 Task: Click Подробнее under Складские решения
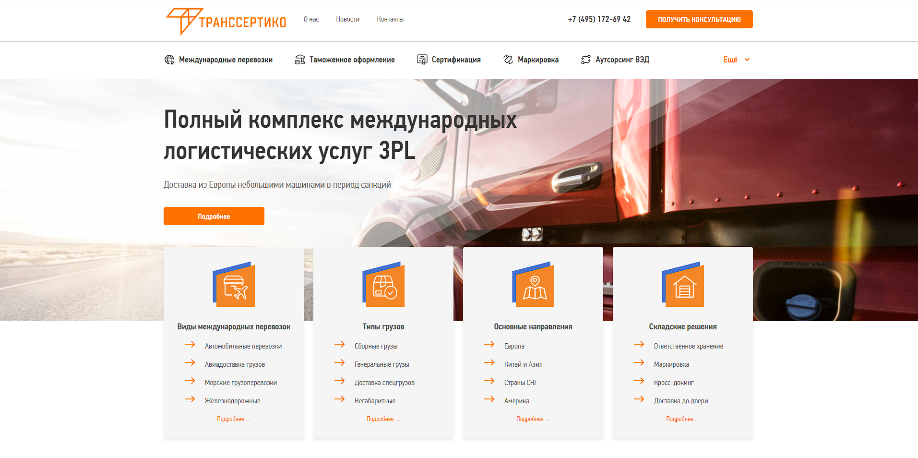click(682, 419)
